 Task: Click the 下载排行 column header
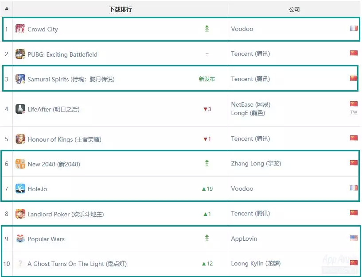pyautogui.click(x=120, y=9)
